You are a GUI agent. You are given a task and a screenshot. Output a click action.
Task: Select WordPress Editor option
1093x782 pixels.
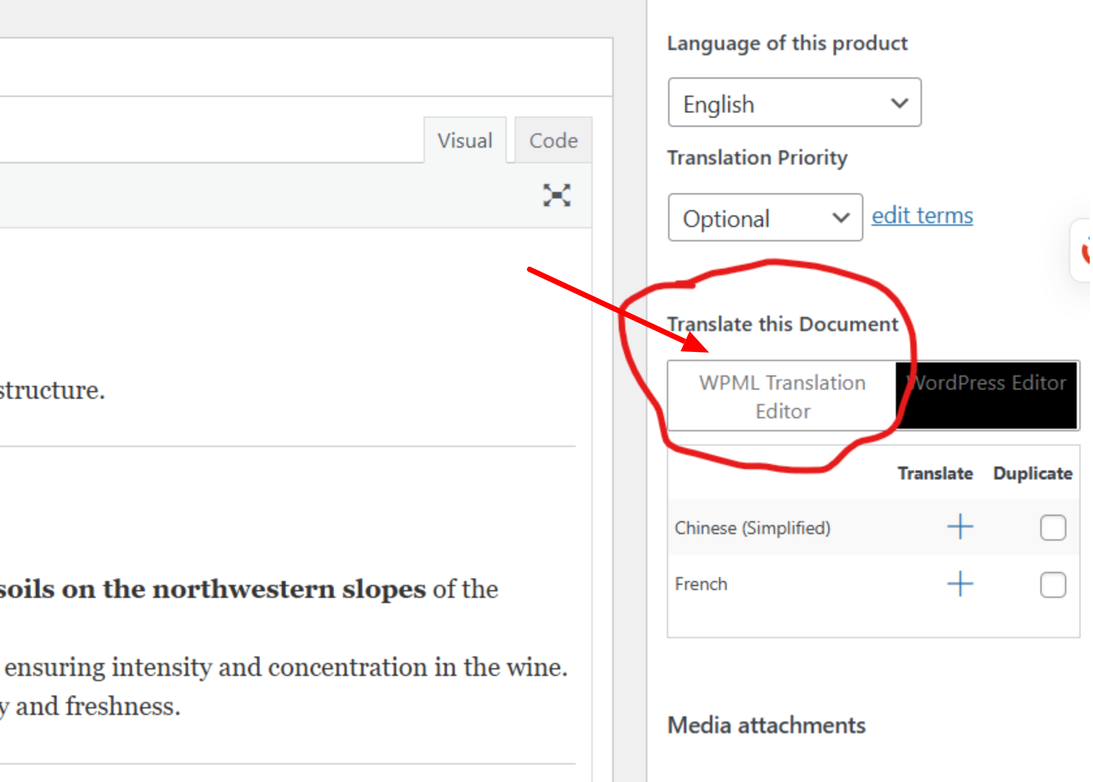point(987,395)
